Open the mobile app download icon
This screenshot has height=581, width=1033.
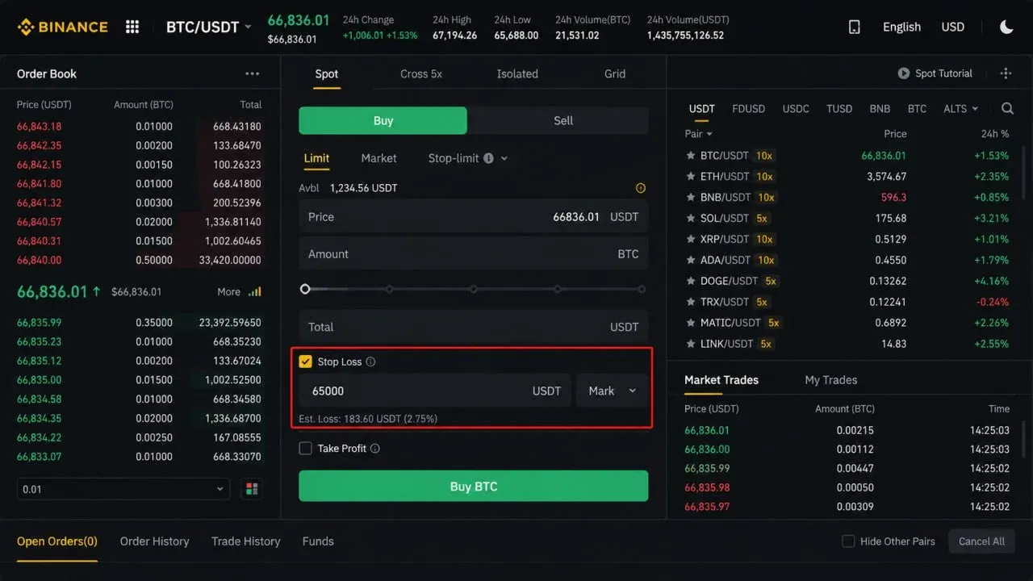pos(855,27)
